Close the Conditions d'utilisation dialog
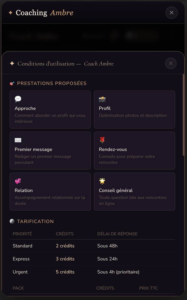The width and height of the screenshot is (187, 300). 171,63
